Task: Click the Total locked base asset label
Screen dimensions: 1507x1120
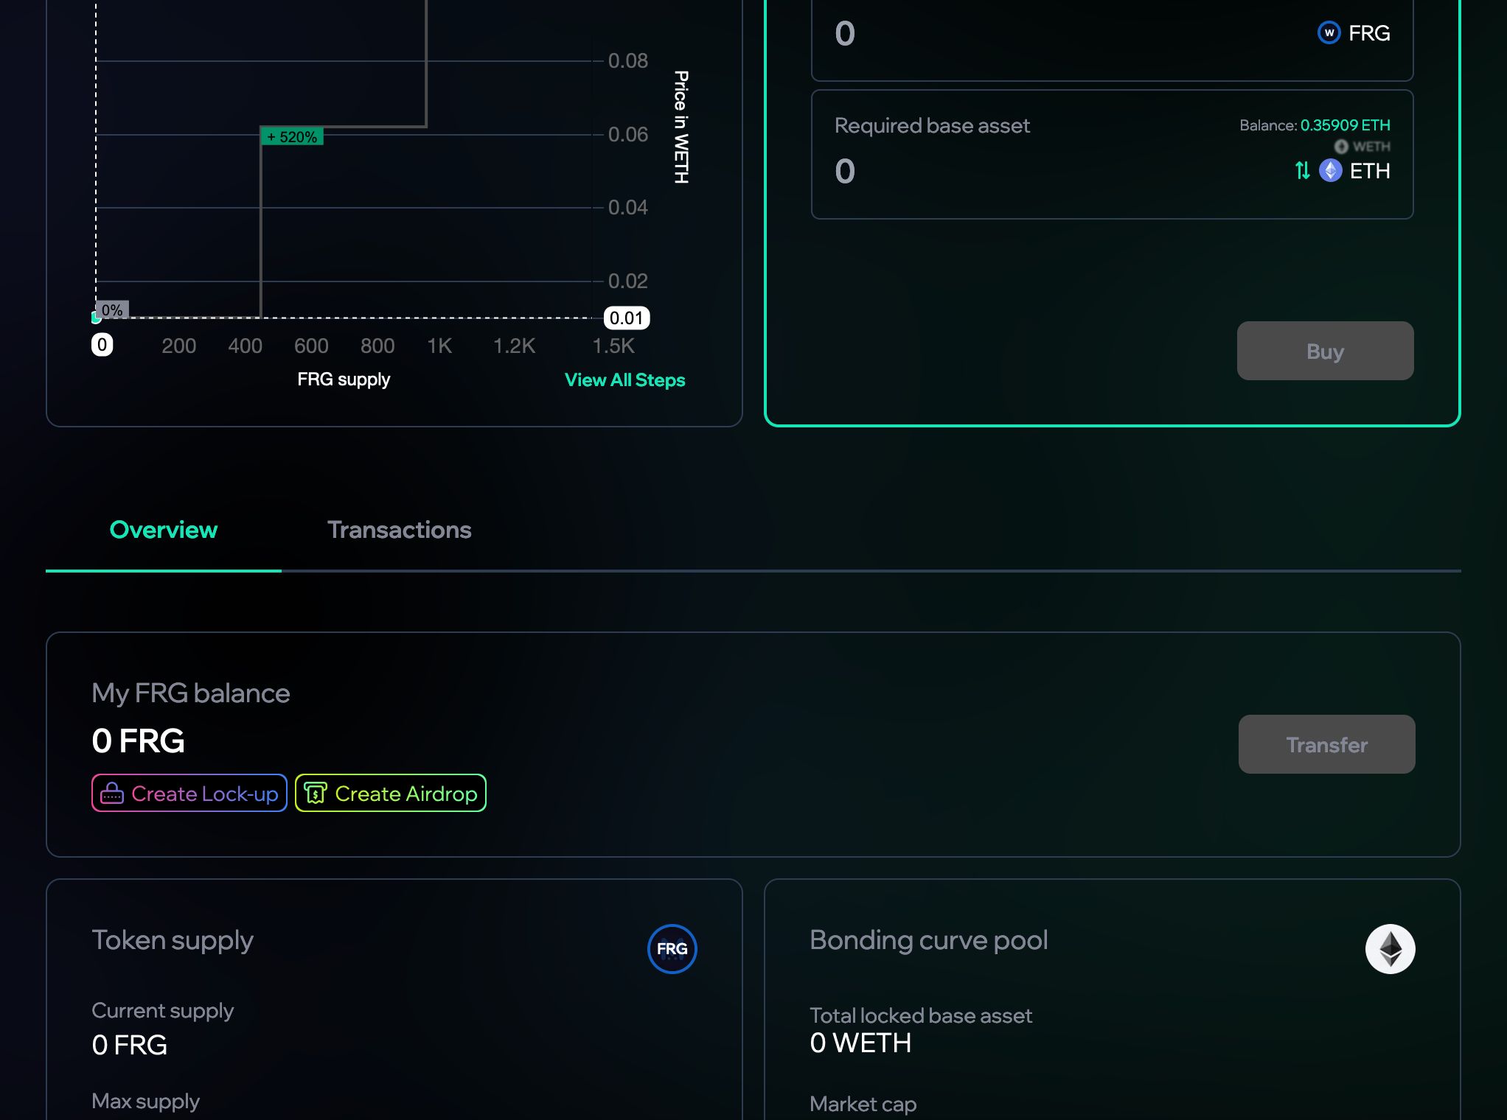Action: (x=921, y=1015)
